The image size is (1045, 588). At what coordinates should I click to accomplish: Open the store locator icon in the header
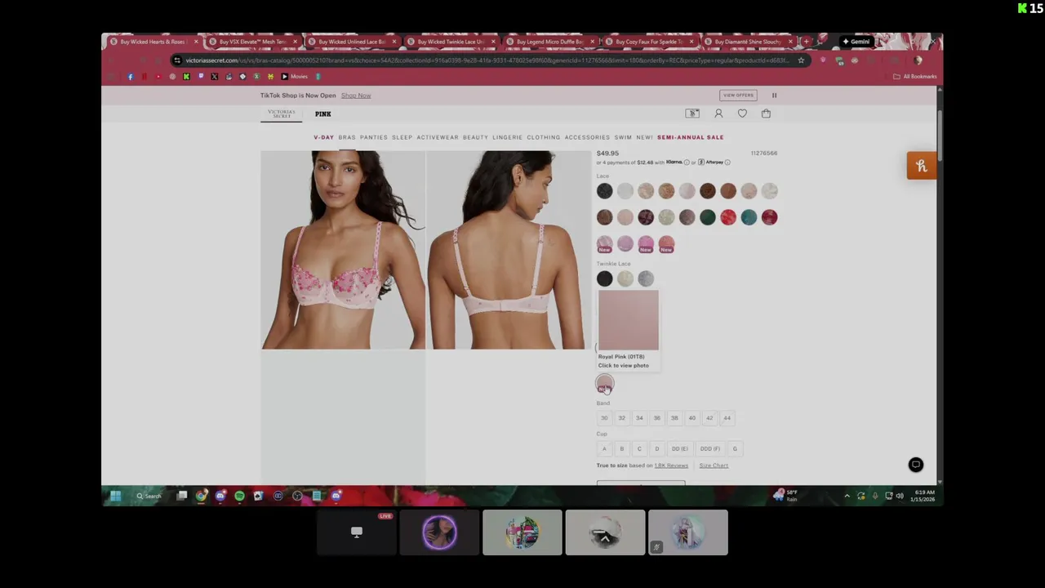(692, 114)
